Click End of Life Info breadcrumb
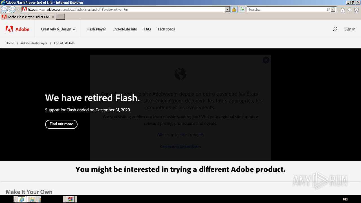 pyautogui.click(x=64, y=43)
